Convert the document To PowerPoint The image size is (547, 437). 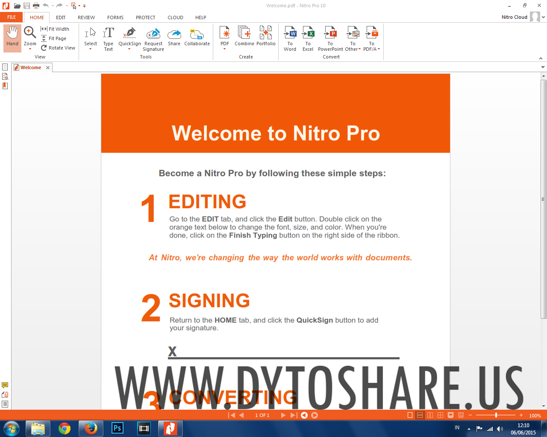tap(330, 39)
